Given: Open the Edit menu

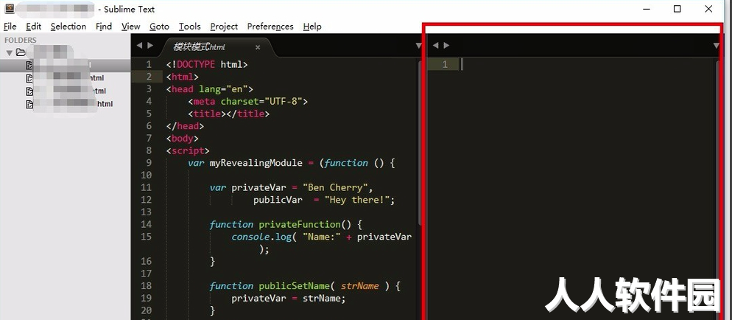Looking at the screenshot, I should tap(34, 27).
